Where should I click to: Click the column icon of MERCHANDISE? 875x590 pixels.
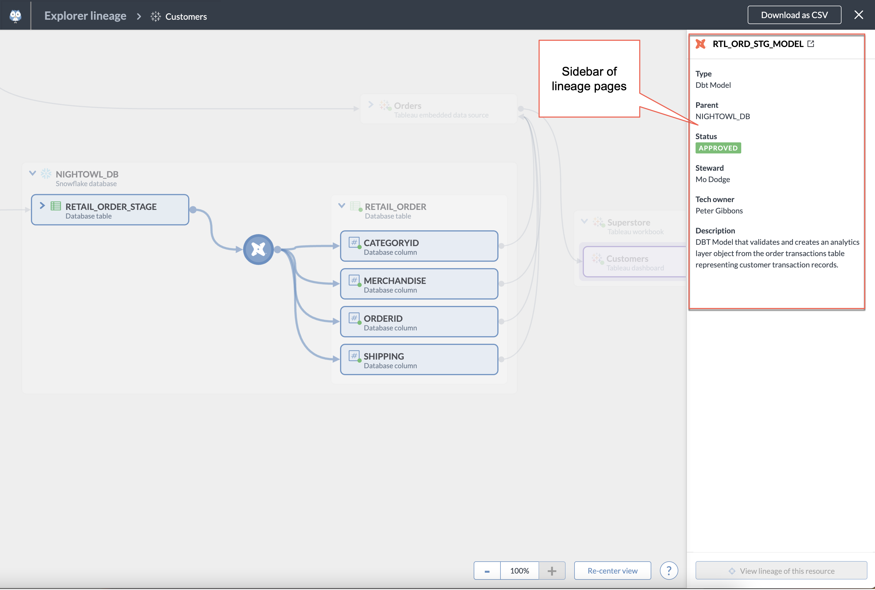point(354,280)
